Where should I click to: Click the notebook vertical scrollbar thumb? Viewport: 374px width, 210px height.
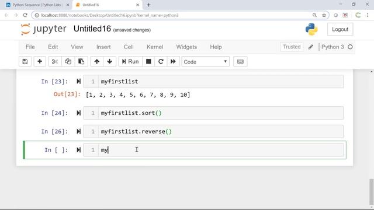[x=372, y=192]
